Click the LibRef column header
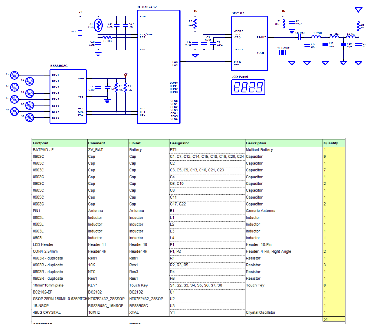380x324 pixels. [x=149, y=143]
